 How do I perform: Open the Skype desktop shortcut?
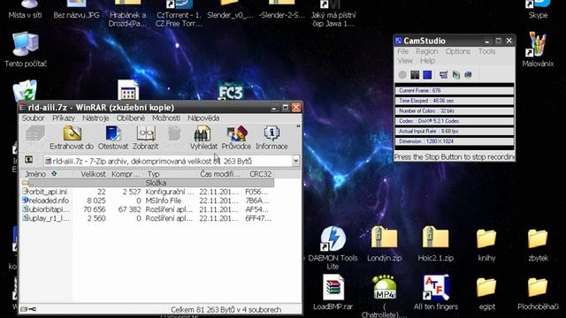538,9
